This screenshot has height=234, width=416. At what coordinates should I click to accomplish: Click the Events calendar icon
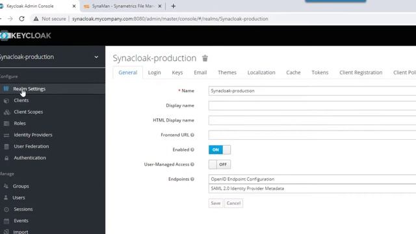[6, 221]
